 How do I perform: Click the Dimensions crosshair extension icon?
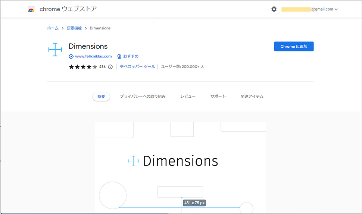55,49
